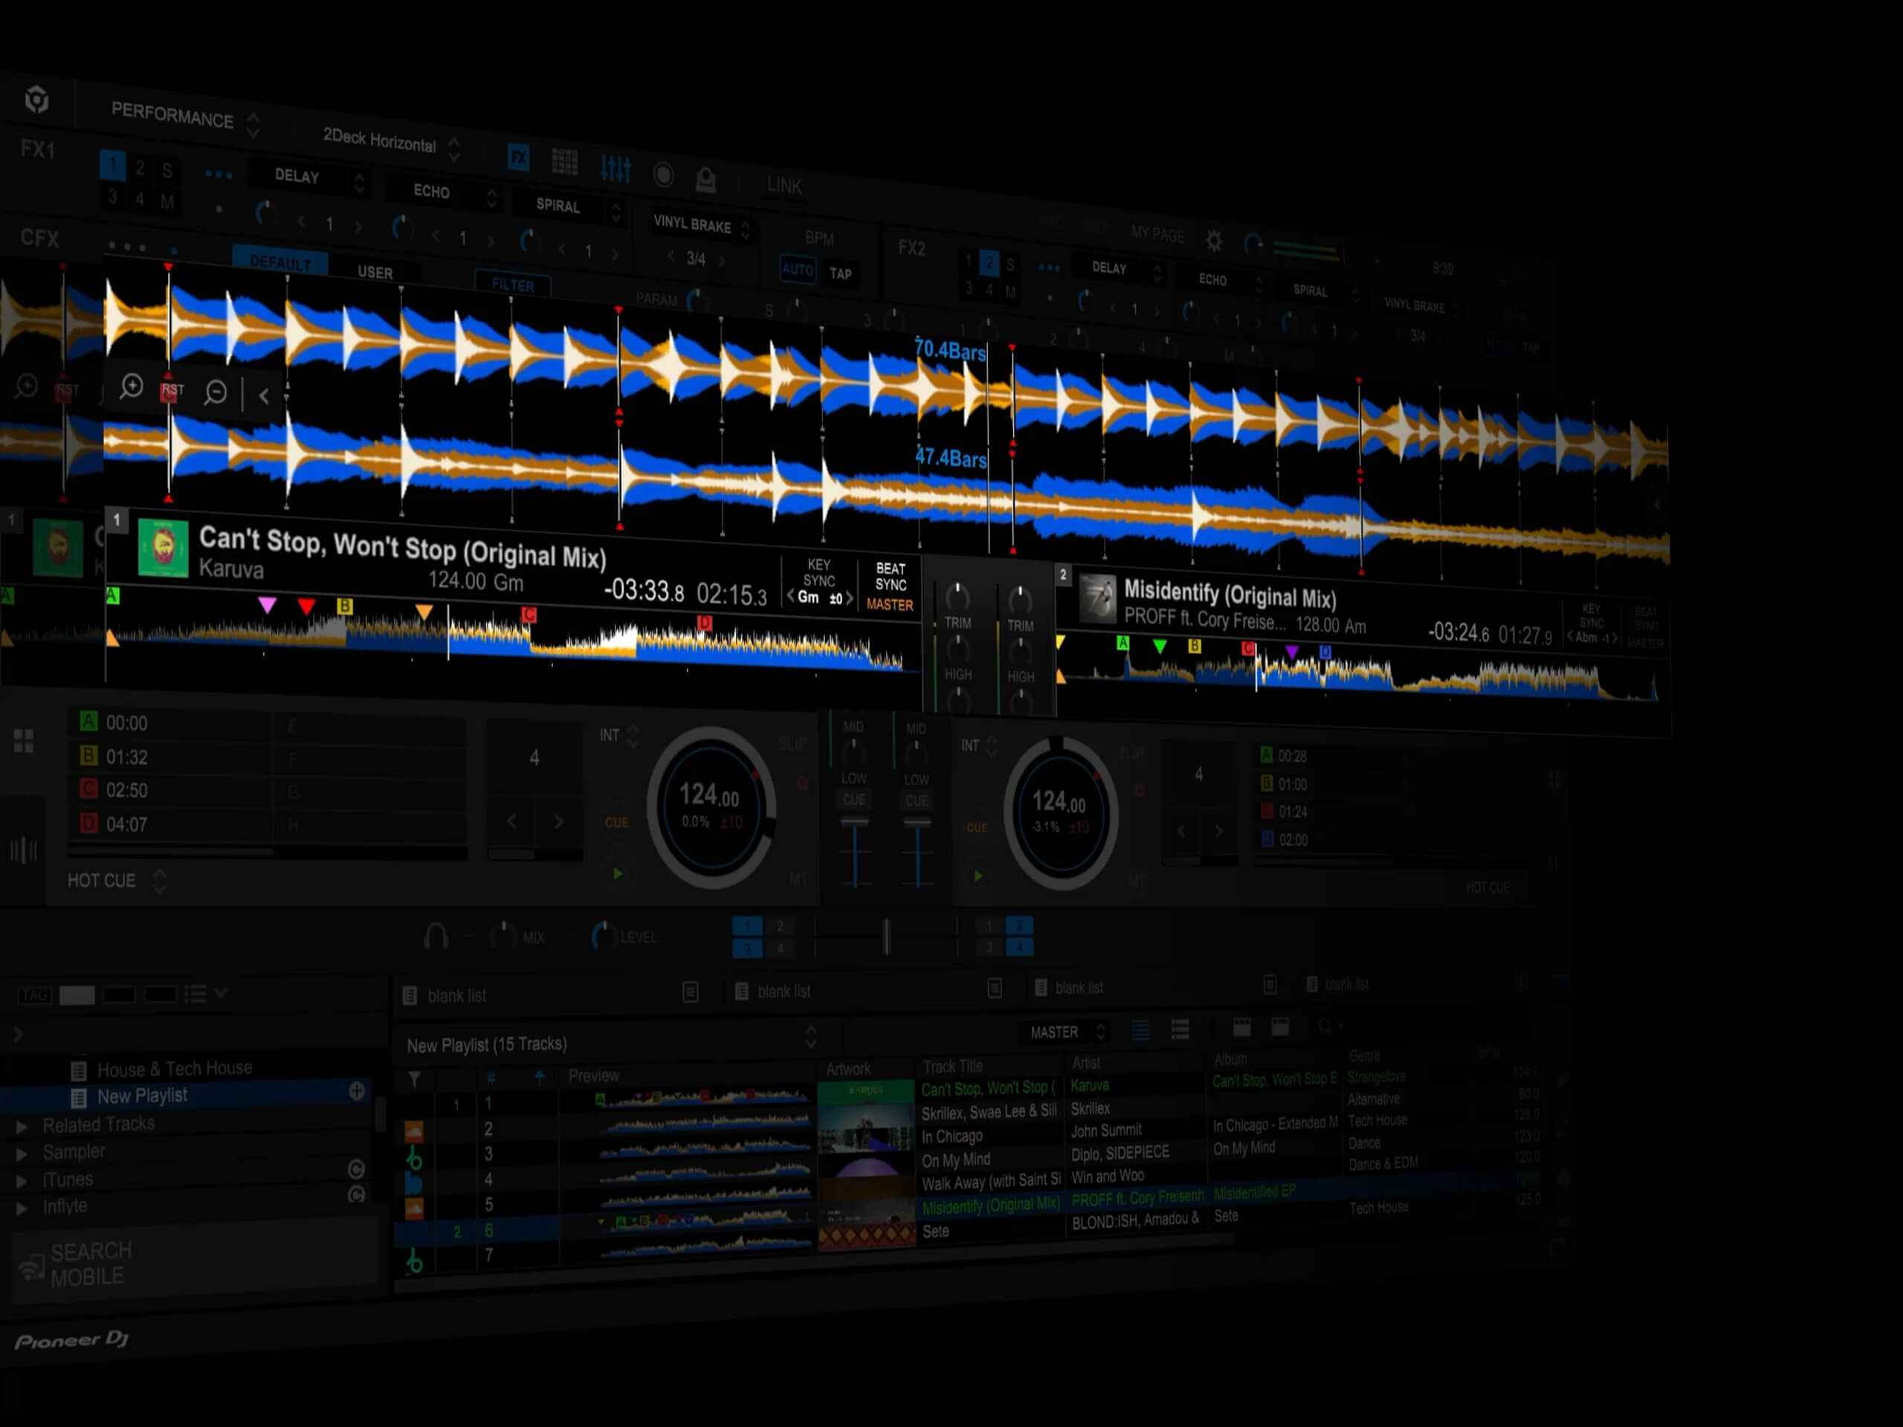Zoom out waveform with magnifier minus
Viewport: 1903px width, 1427px height.
click(x=215, y=392)
